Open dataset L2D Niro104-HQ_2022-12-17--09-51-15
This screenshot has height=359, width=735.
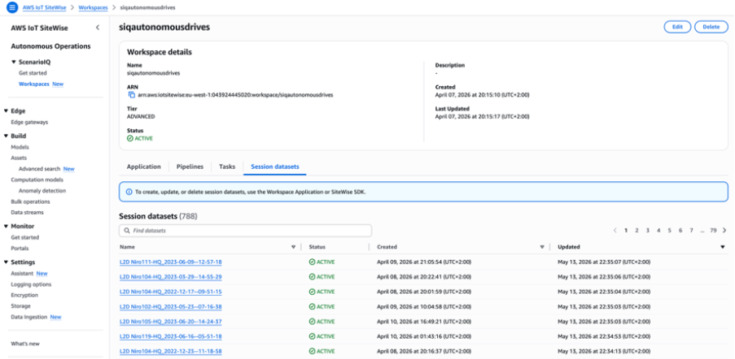click(x=171, y=292)
